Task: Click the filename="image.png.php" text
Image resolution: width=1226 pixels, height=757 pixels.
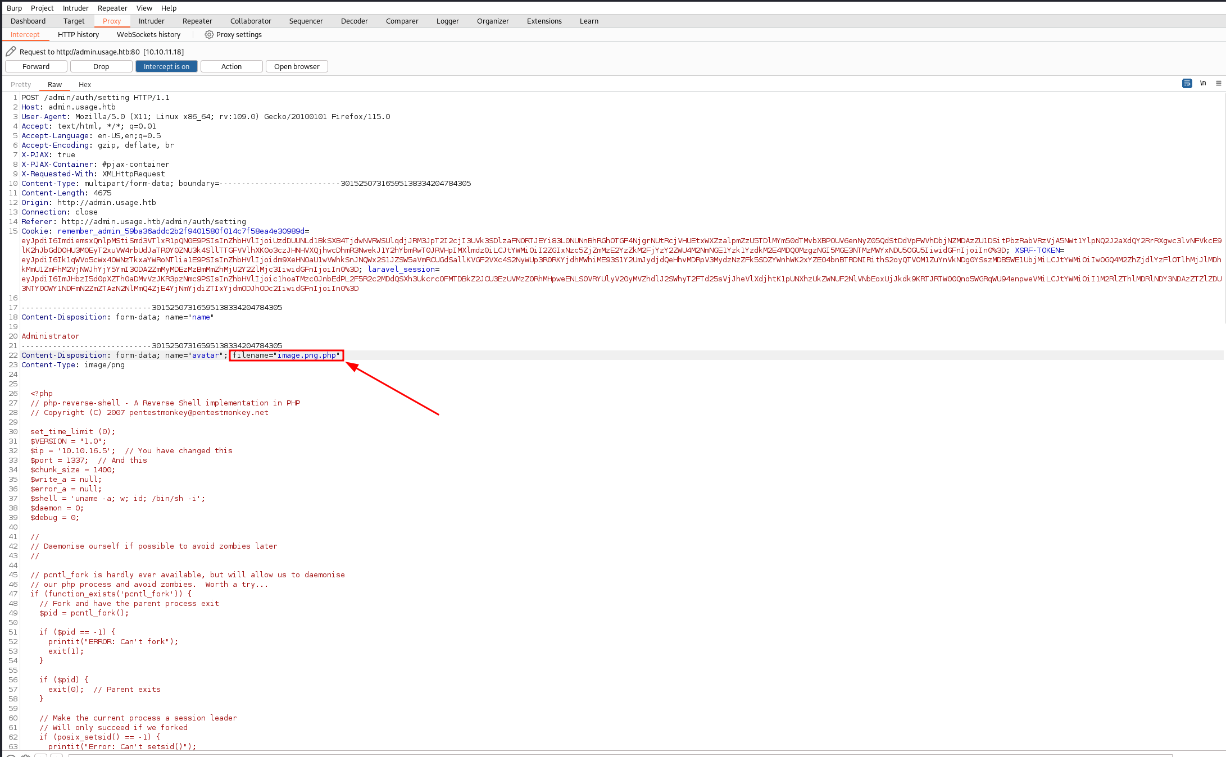Action: coord(287,355)
